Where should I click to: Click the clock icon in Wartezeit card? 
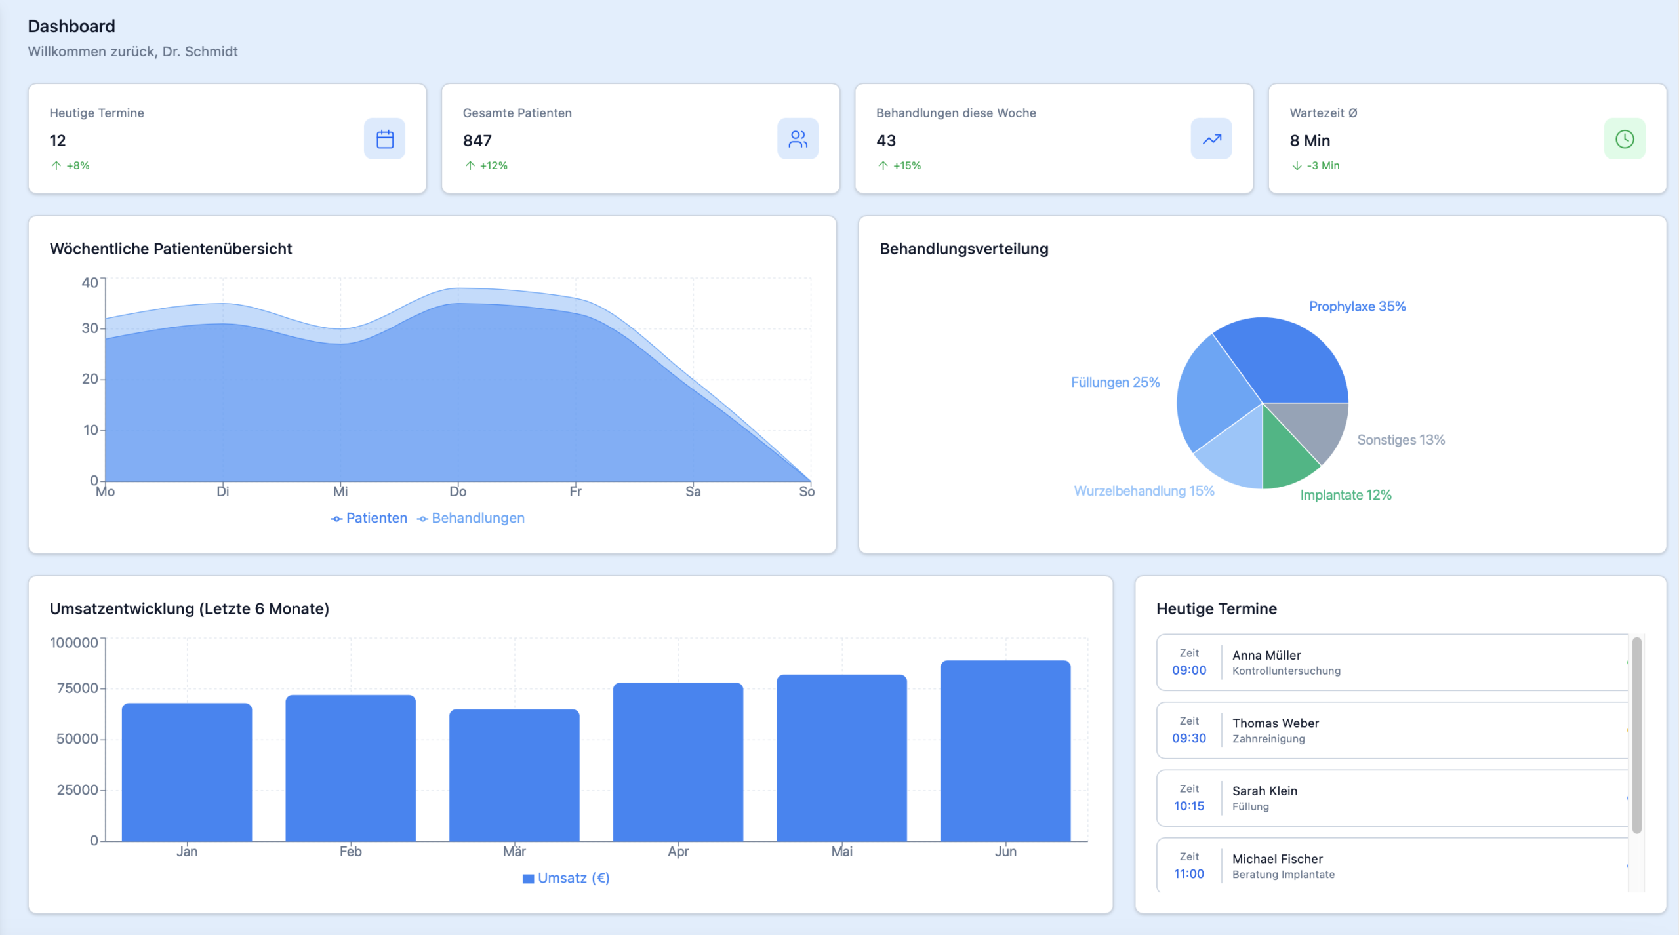point(1625,139)
